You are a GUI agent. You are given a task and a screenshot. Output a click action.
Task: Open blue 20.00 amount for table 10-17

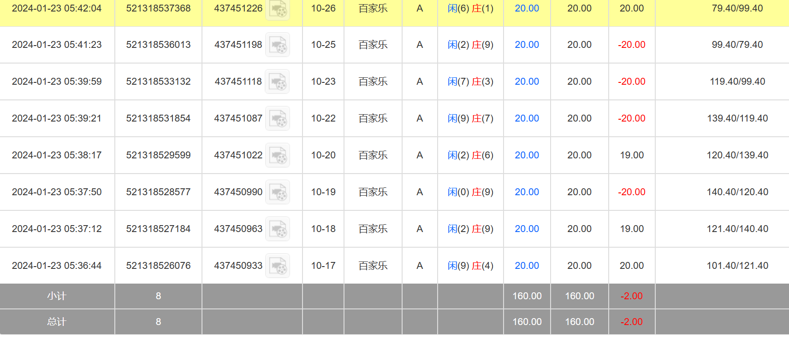coord(527,266)
